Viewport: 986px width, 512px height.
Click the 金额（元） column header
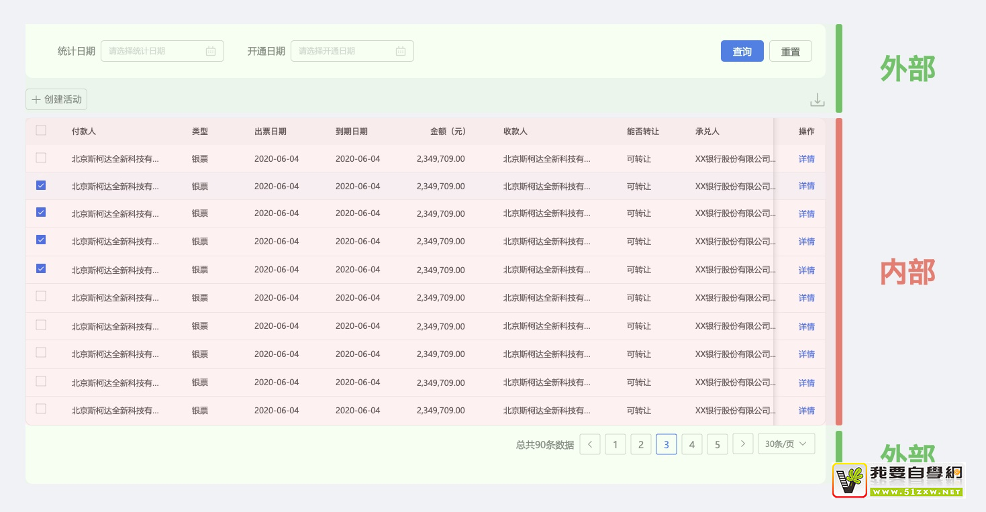[448, 132]
